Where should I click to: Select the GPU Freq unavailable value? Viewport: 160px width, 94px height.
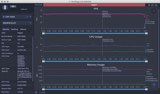coord(22,82)
